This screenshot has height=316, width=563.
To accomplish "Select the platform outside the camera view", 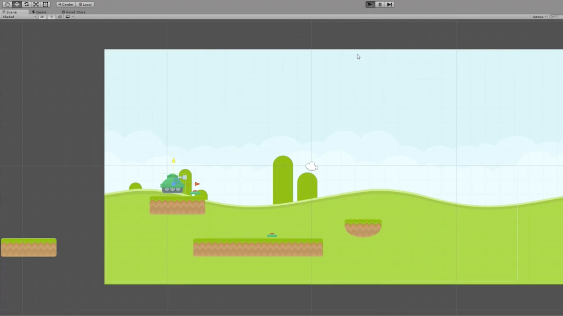I will [x=29, y=248].
